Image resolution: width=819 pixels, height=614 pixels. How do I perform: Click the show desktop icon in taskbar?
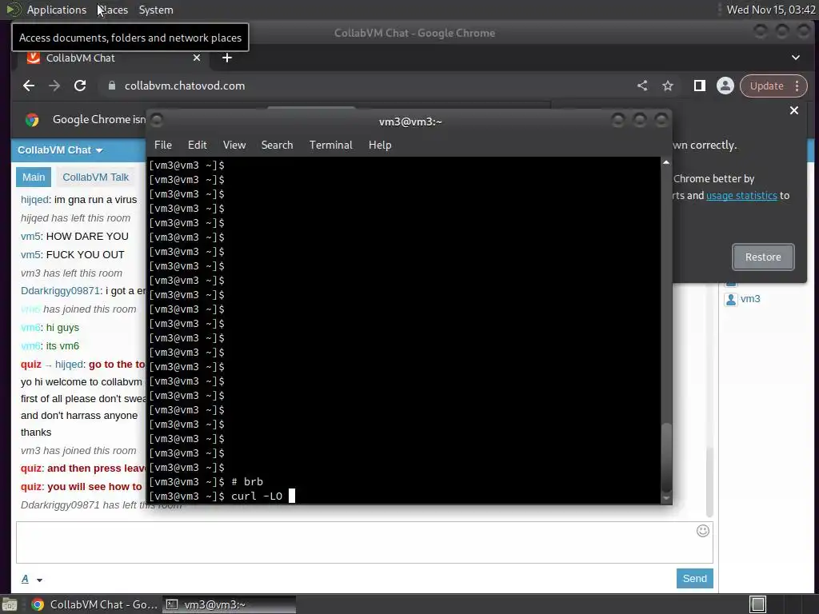point(10,604)
